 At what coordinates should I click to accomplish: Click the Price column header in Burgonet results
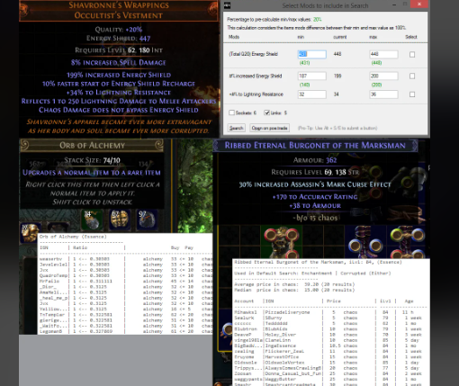(x=334, y=301)
